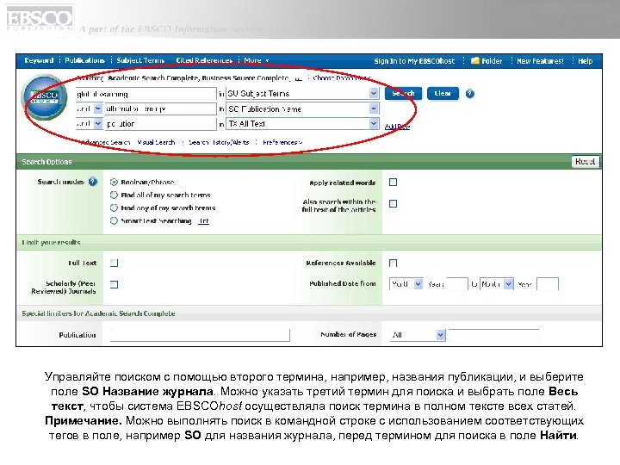Open Help in top bar
This screenshot has width=620, height=465.
[x=586, y=61]
